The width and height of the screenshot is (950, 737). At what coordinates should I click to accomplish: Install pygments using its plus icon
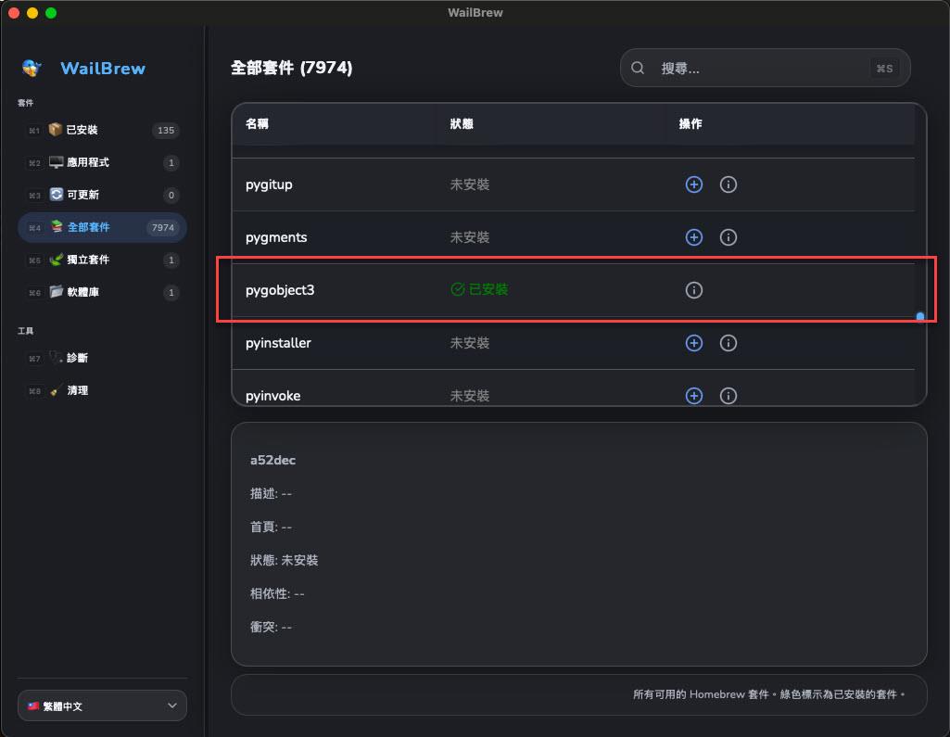tap(693, 237)
